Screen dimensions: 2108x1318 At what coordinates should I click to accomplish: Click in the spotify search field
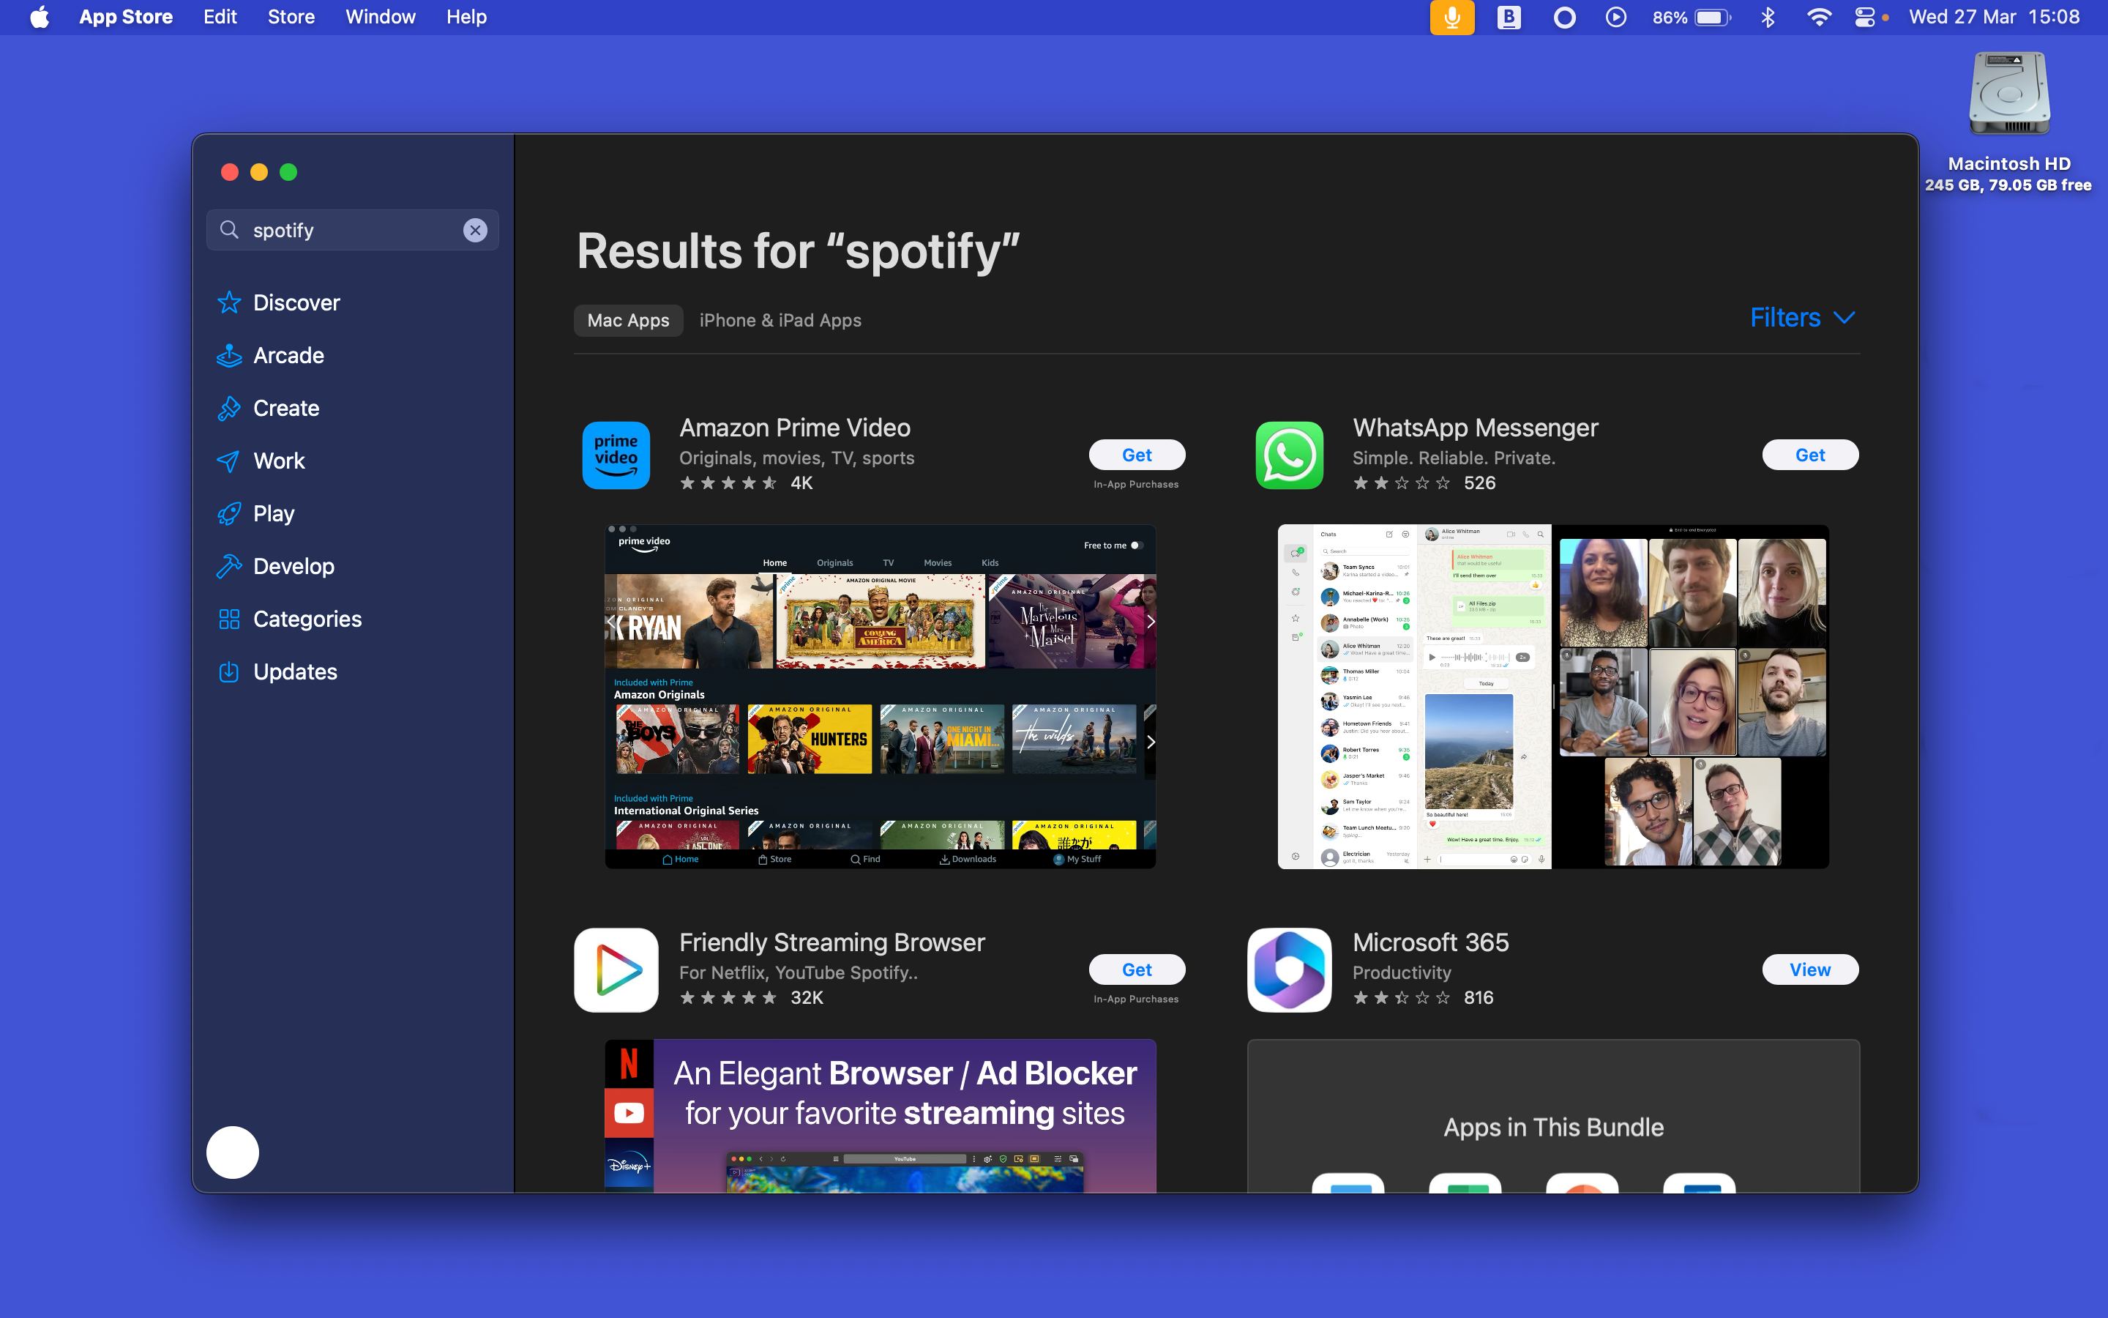[353, 230]
